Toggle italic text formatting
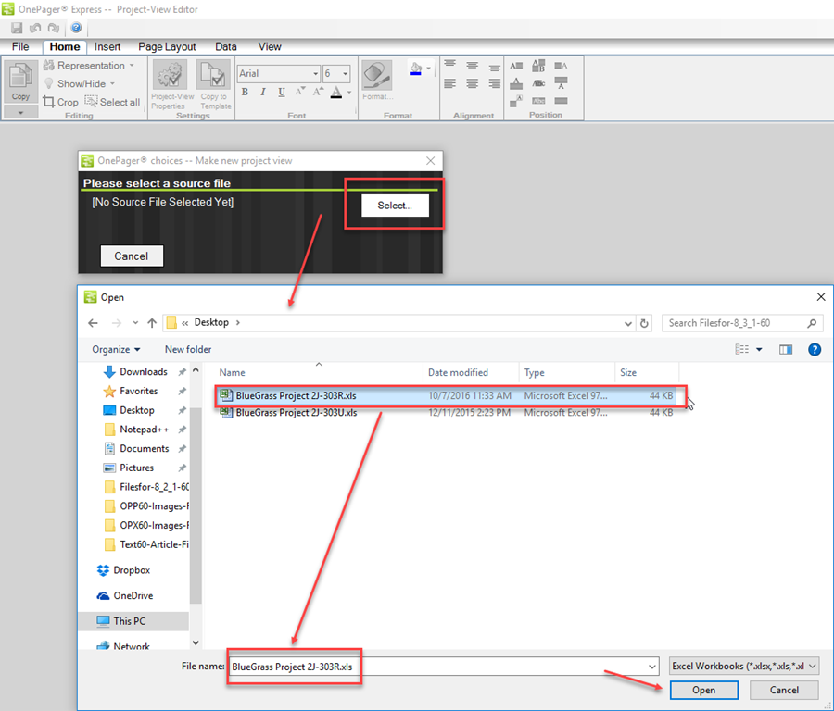The image size is (834, 711). tap(260, 92)
